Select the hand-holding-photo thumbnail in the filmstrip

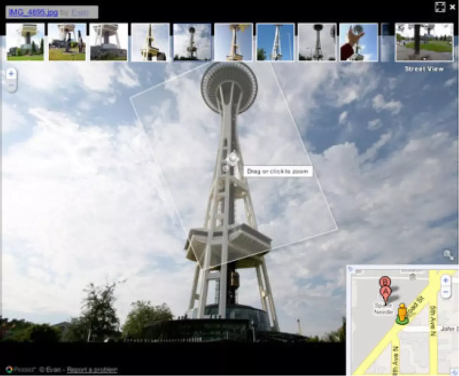pos(359,42)
